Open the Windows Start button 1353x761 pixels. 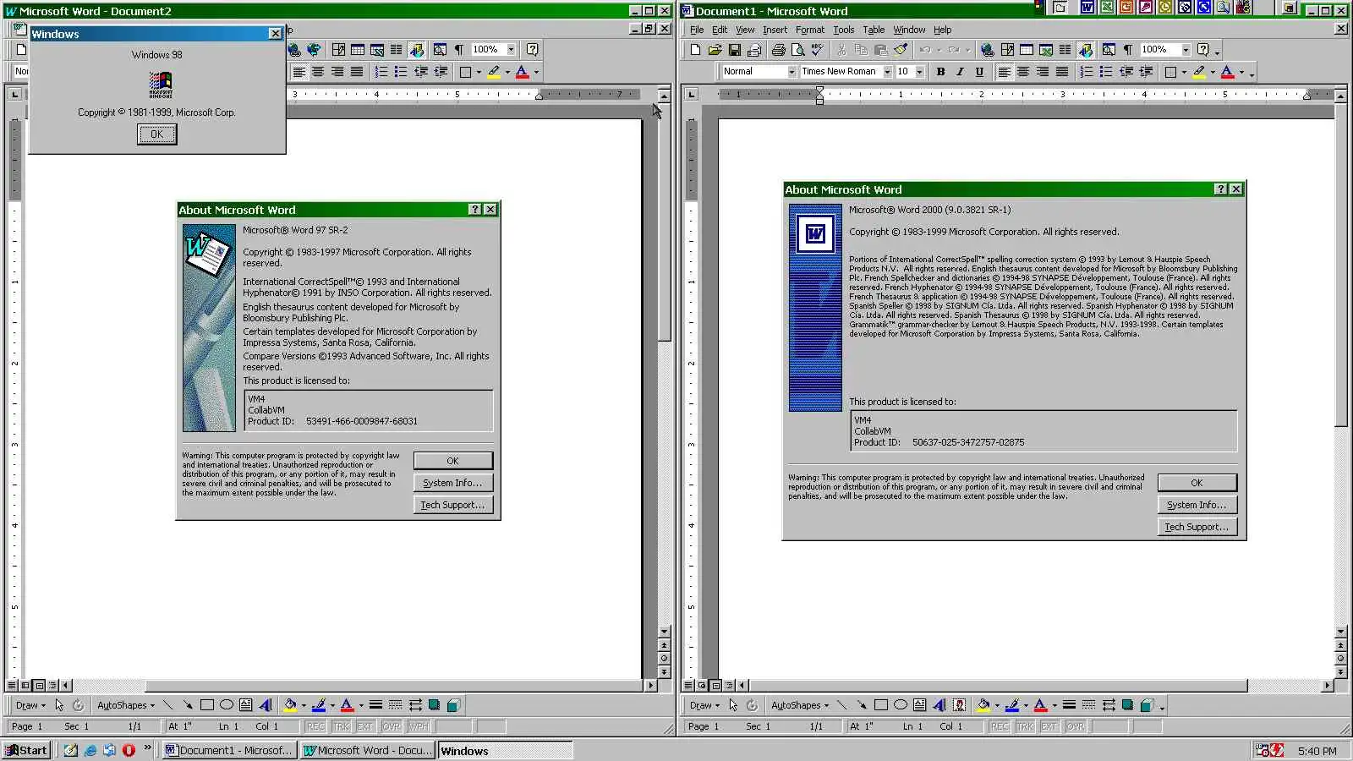pyautogui.click(x=26, y=750)
